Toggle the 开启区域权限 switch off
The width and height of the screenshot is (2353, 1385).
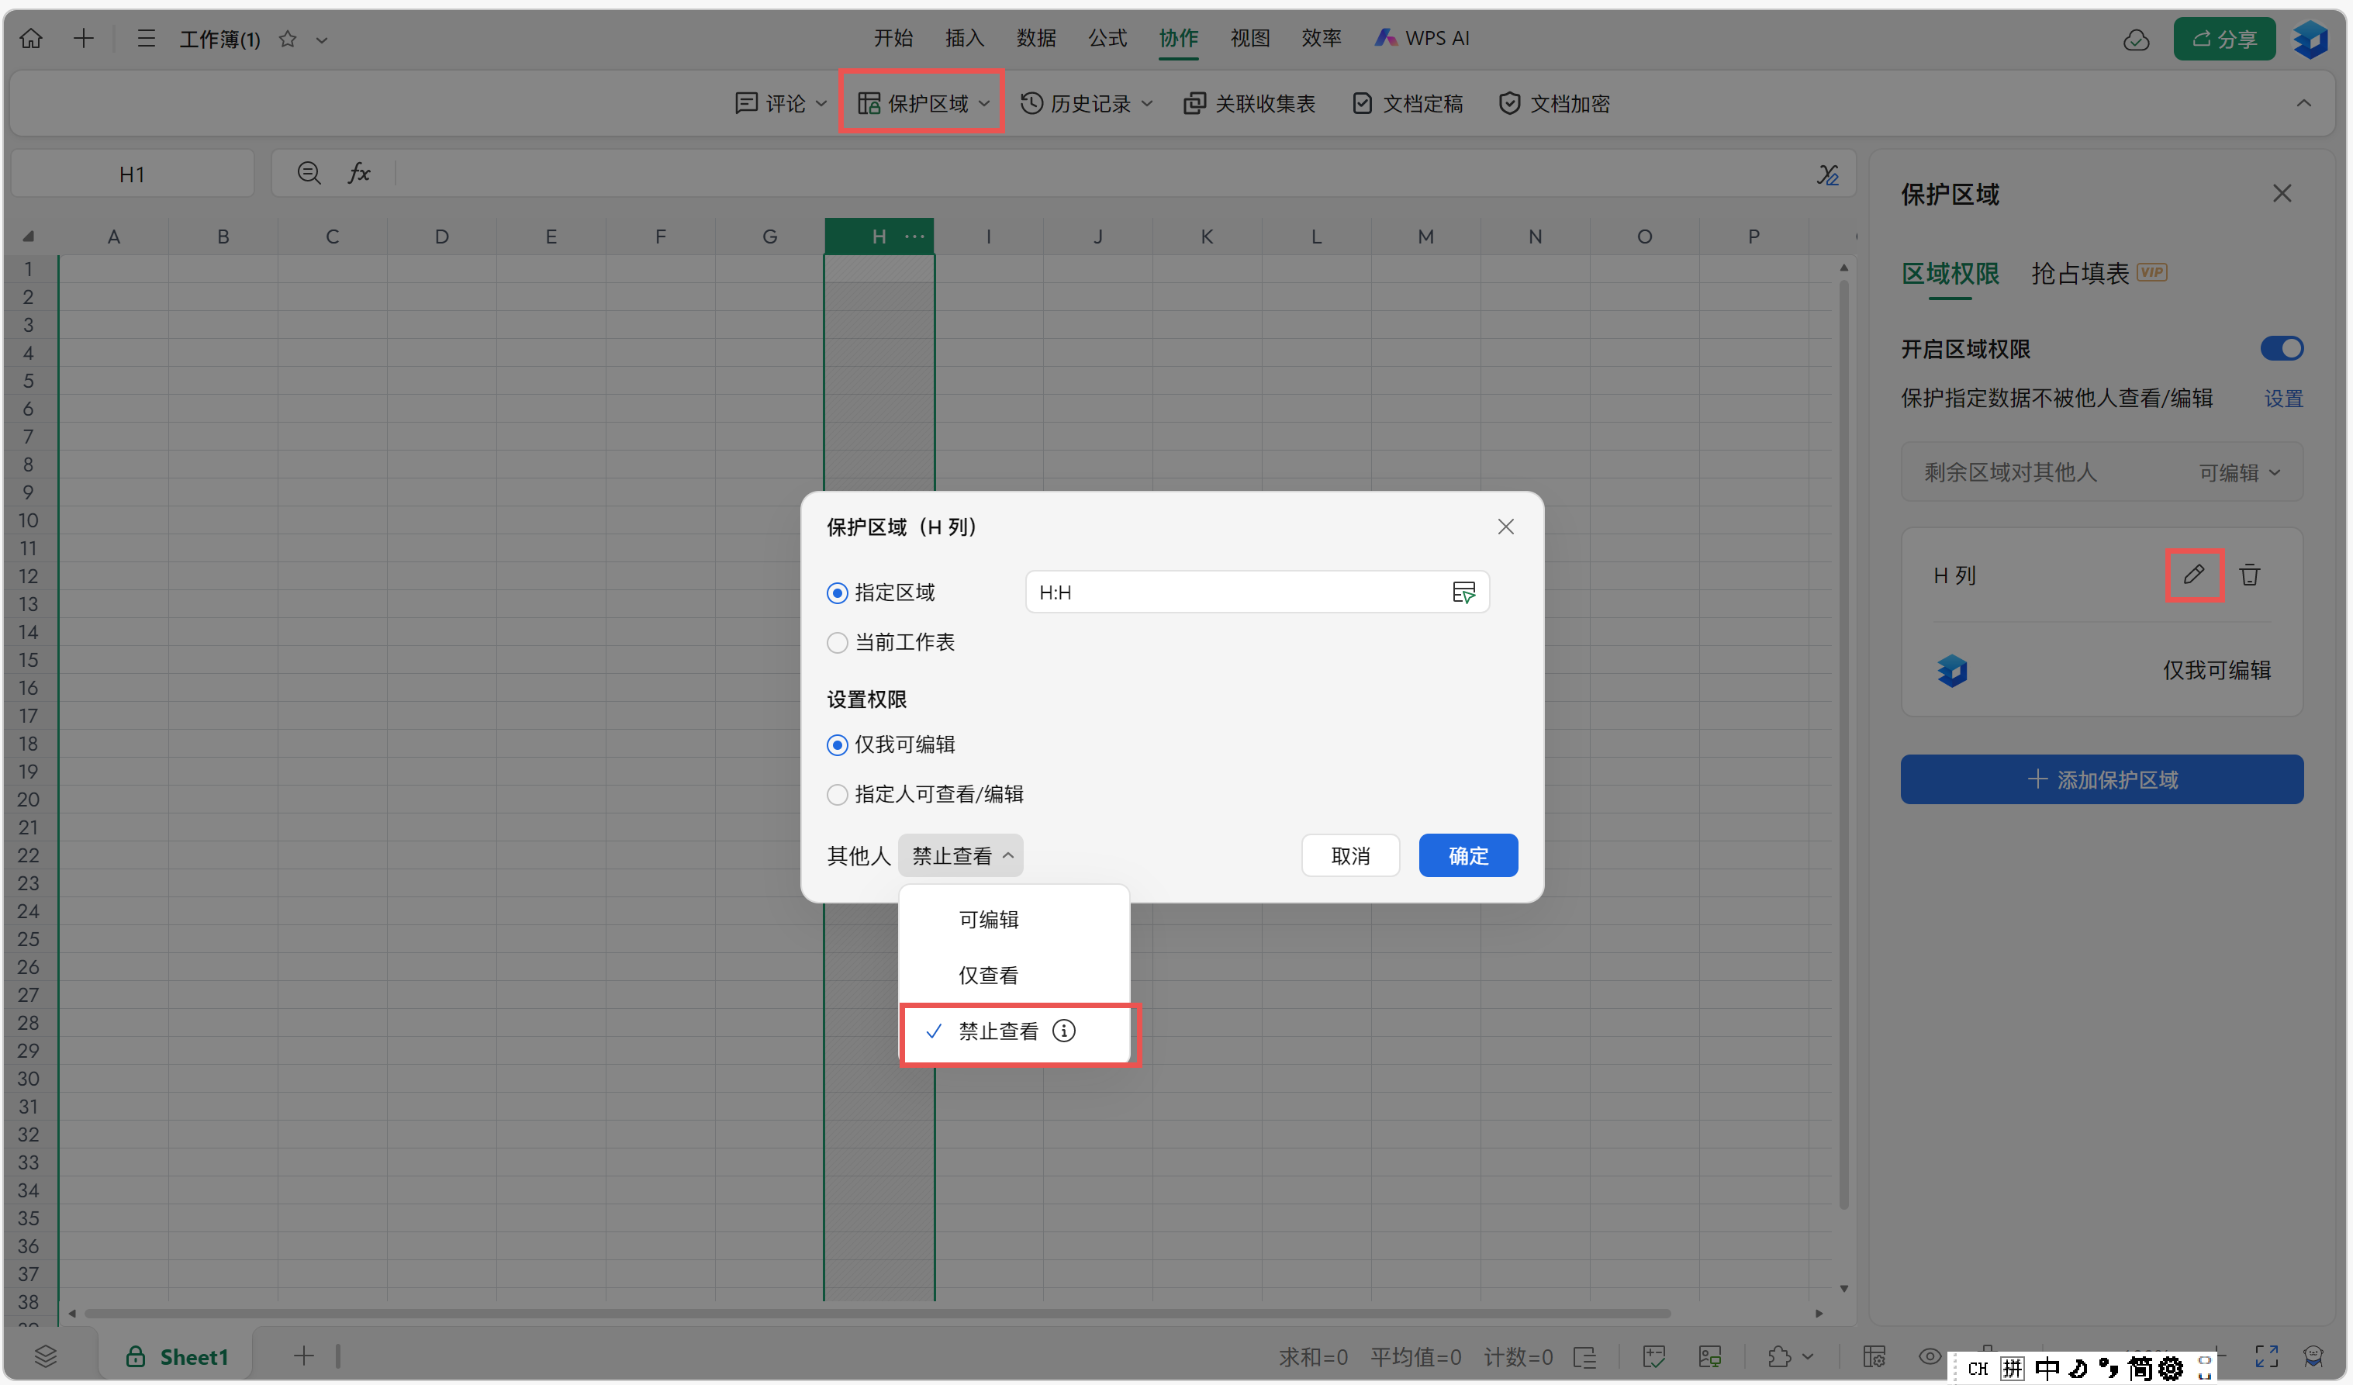tap(2281, 348)
